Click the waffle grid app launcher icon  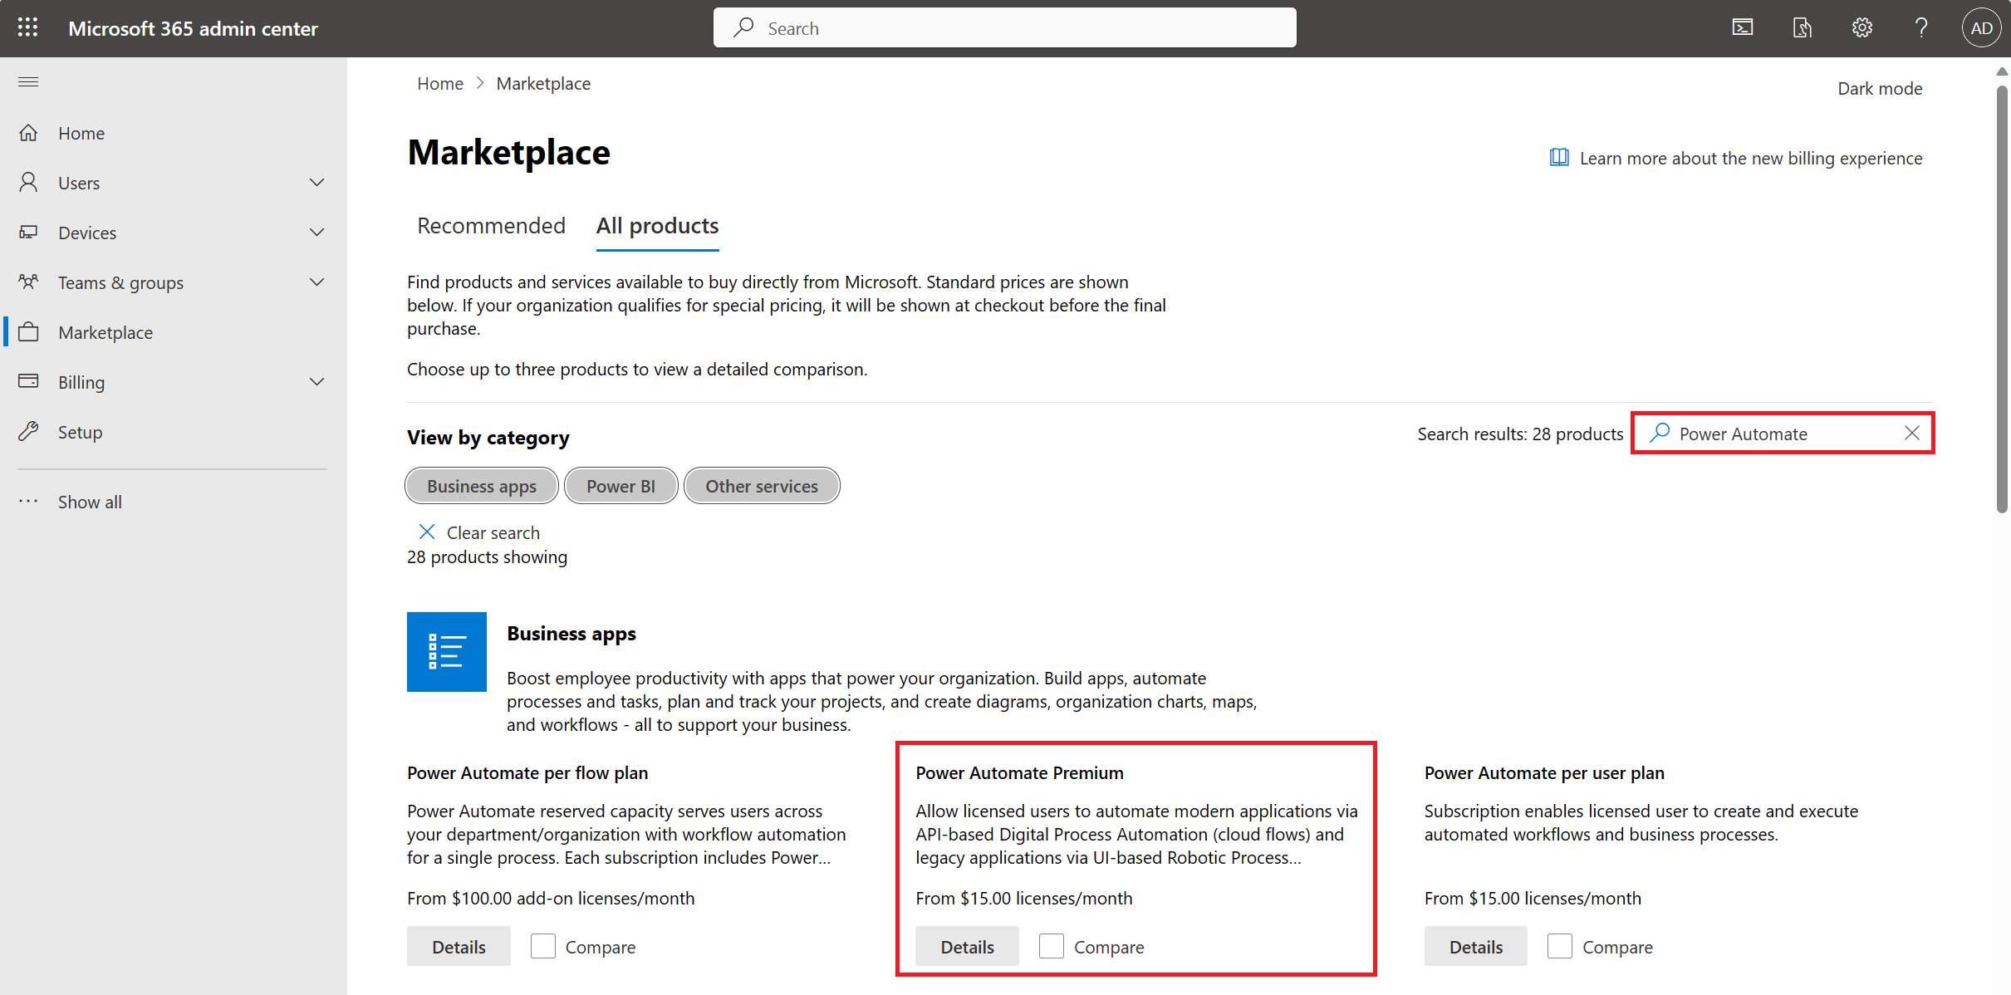[27, 27]
